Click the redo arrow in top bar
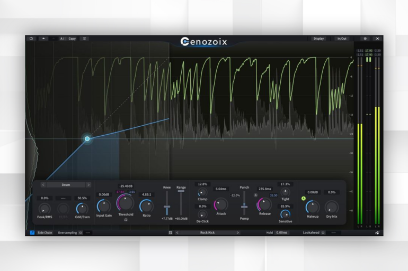Viewport: 408px width, 271px height. (54, 39)
